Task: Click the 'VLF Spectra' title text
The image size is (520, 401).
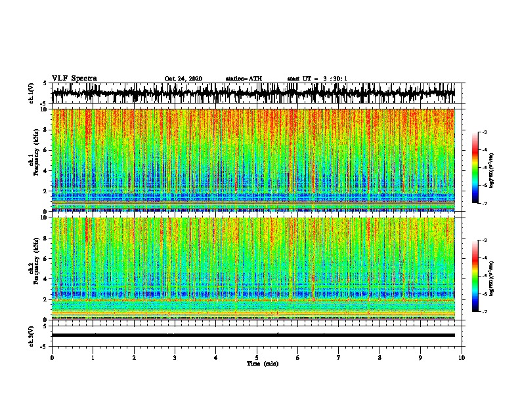Action: 74,79
